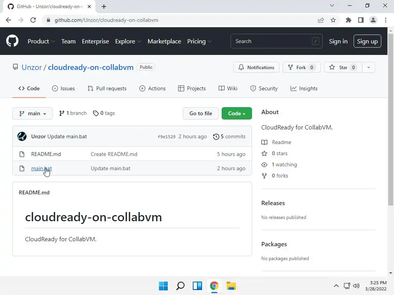Open the green Code dropdown button
The width and height of the screenshot is (394, 295).
coord(237,113)
